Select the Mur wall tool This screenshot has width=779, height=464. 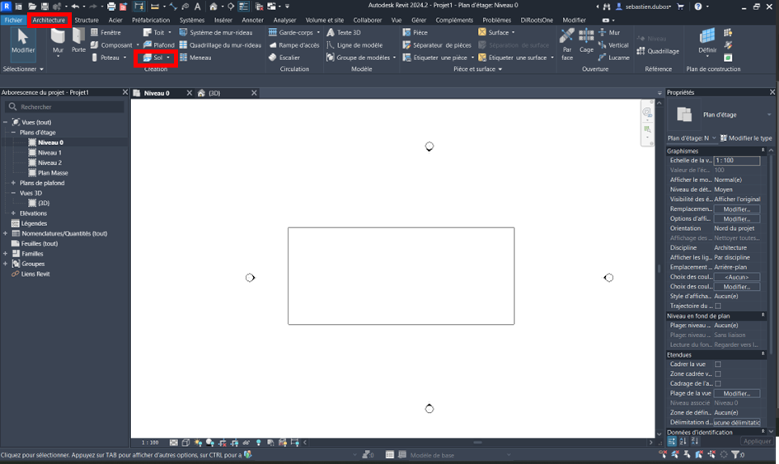57,41
